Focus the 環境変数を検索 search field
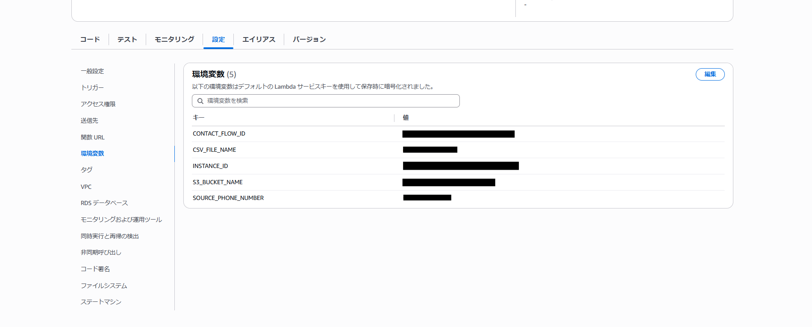The width and height of the screenshot is (812, 327). (x=329, y=101)
